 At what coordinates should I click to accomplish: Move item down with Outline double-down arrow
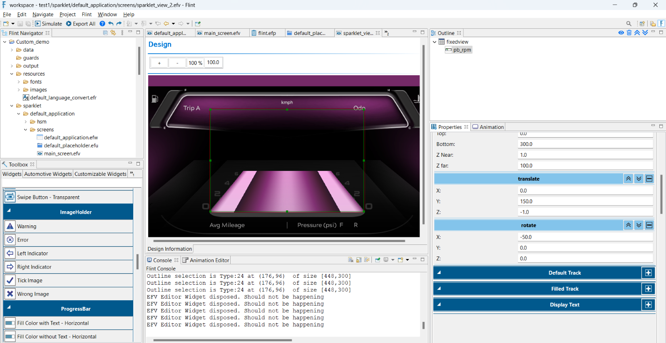click(645, 33)
